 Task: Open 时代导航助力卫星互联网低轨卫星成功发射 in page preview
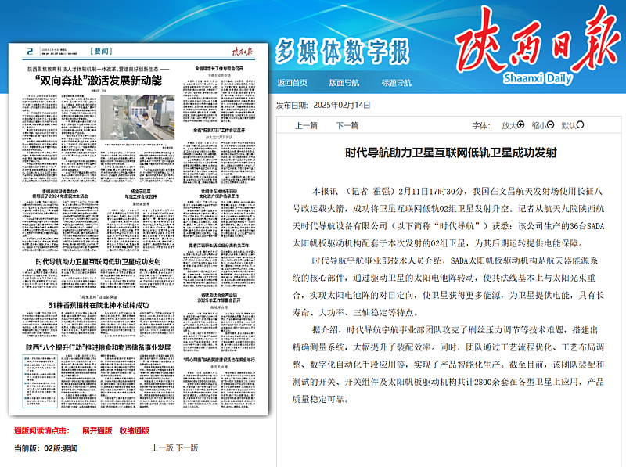click(99, 262)
